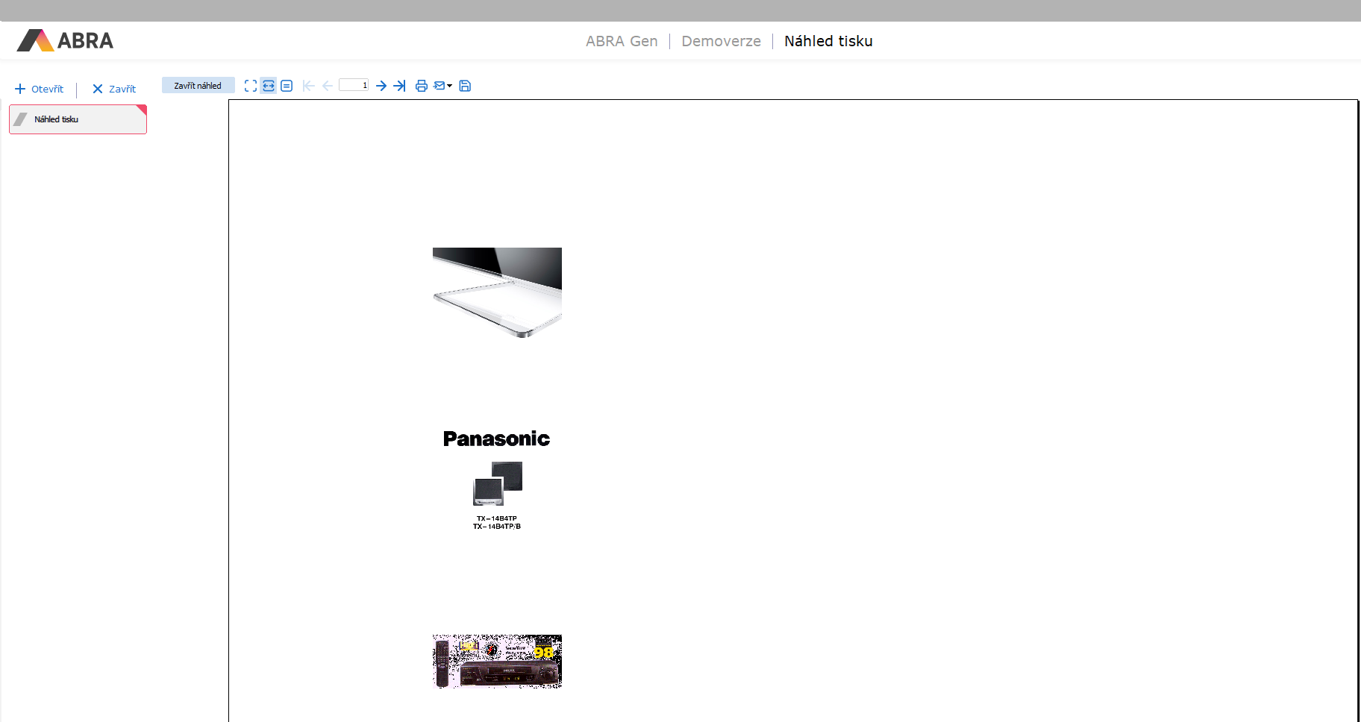The width and height of the screenshot is (1361, 722).
Task: Save the preview with the diskette icon
Action: [x=465, y=86]
